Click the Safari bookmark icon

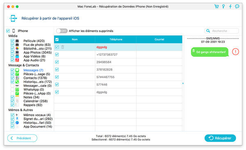pos(17,119)
